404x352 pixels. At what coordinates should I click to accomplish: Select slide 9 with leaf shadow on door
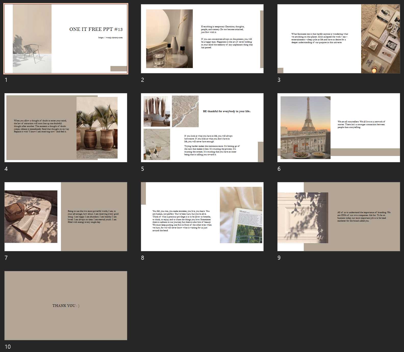(339, 217)
